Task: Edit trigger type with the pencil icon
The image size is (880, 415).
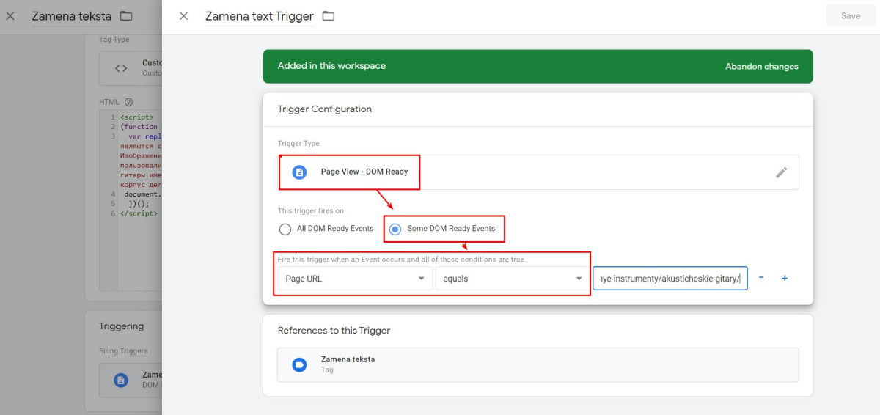Action: [782, 172]
